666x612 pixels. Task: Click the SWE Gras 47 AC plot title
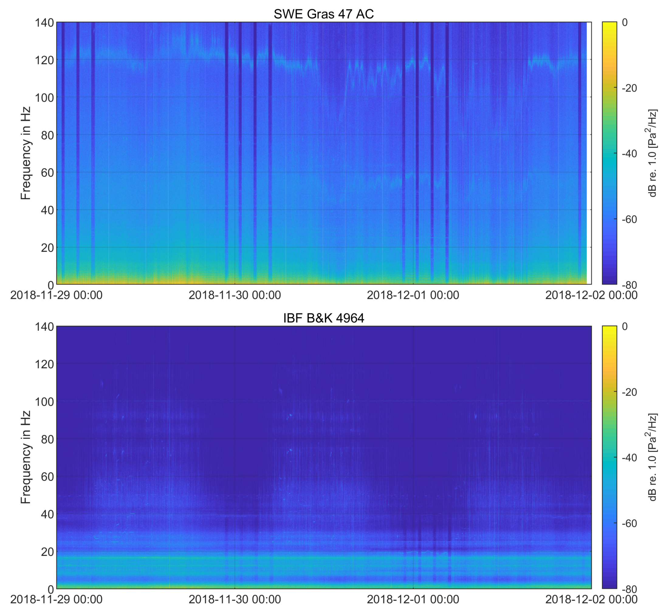pyautogui.click(x=323, y=14)
